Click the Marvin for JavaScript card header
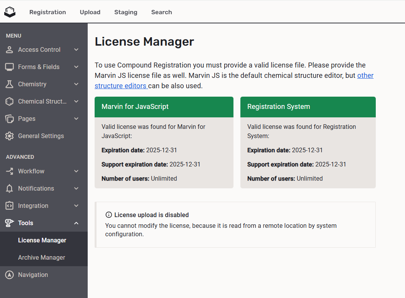Image resolution: width=405 pixels, height=298 pixels. pos(164,107)
